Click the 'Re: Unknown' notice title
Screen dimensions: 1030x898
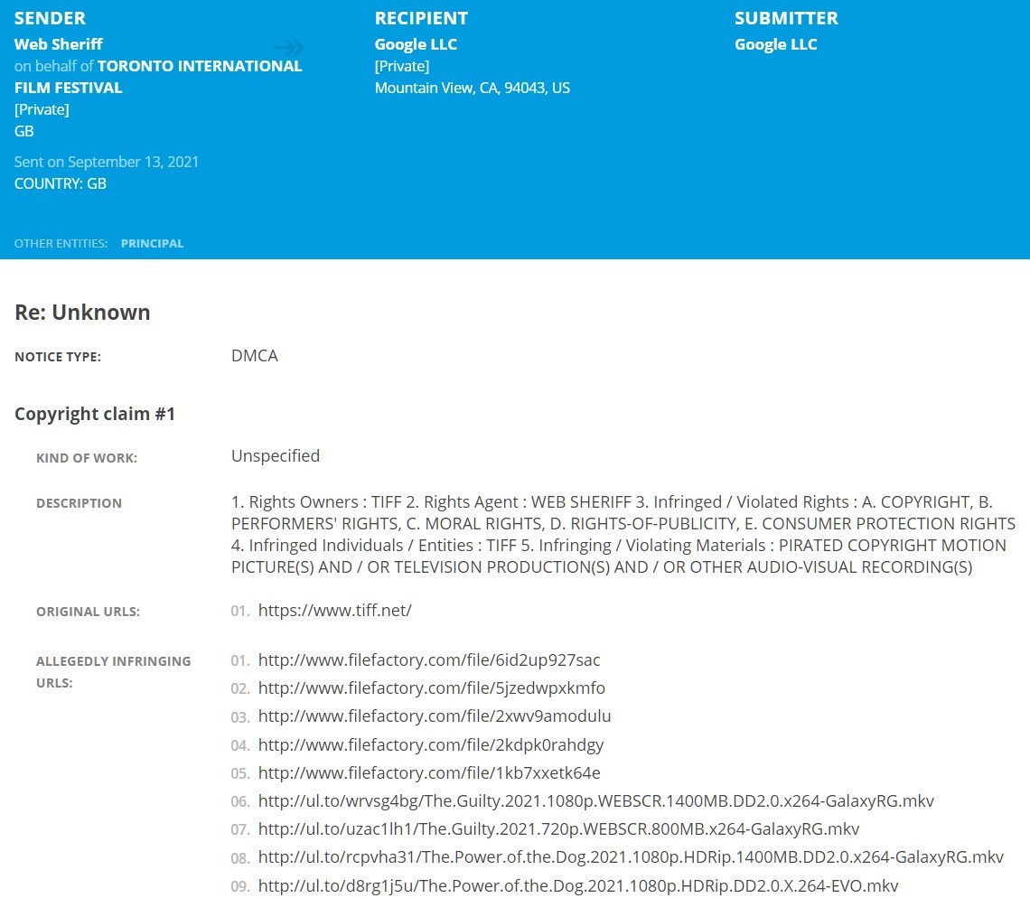pyautogui.click(x=82, y=312)
